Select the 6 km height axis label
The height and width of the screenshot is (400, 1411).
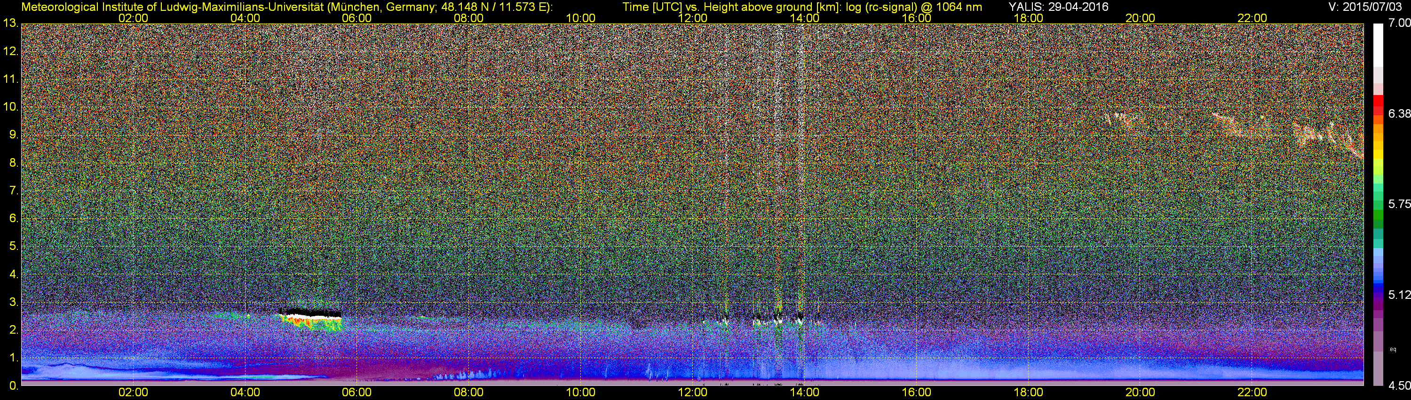pyautogui.click(x=13, y=219)
